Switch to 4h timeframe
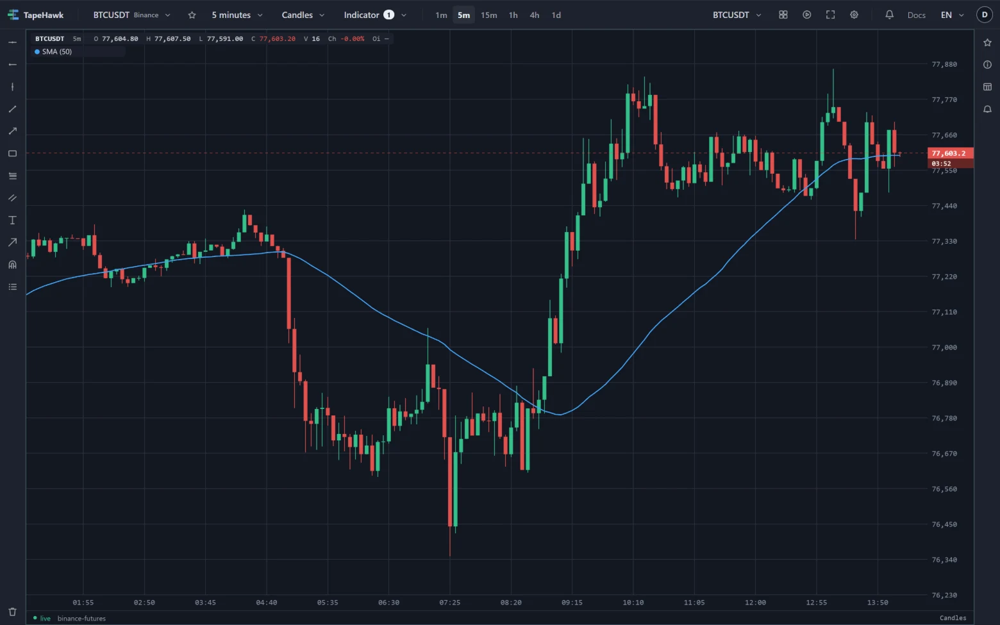1000x625 pixels. click(x=534, y=15)
